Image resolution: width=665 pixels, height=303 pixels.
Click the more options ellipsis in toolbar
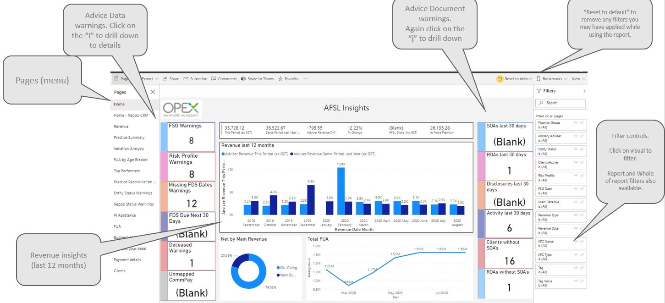tap(306, 79)
